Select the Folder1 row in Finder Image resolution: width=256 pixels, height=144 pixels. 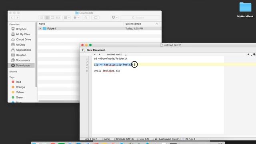(x=100, y=28)
